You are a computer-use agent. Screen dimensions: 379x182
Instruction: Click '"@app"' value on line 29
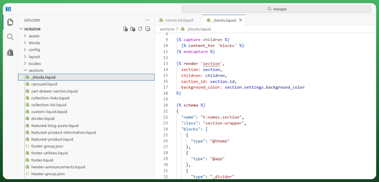click(x=217, y=159)
